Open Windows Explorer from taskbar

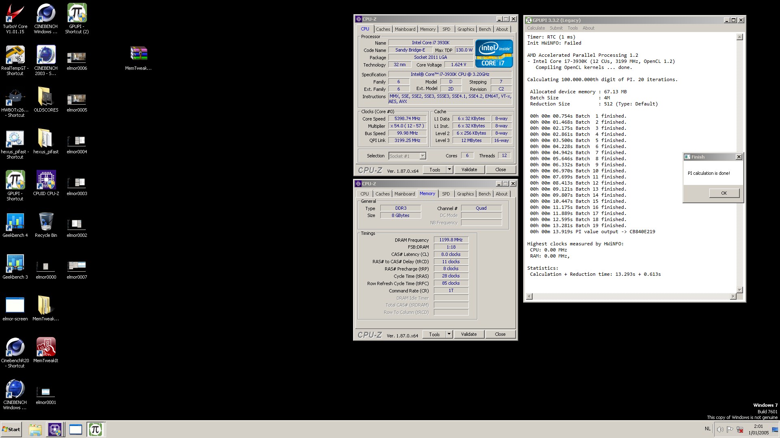(35, 429)
